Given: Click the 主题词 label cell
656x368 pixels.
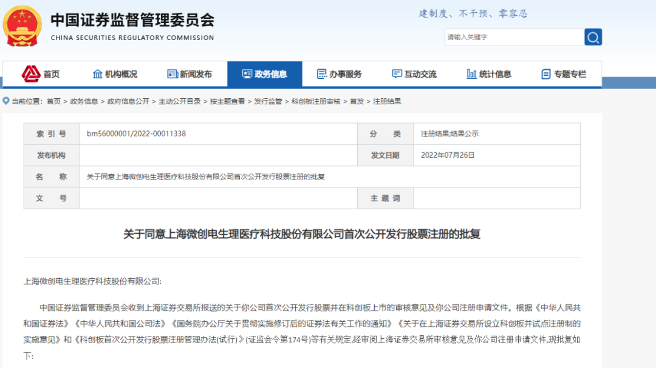Looking at the screenshot, I should (385, 198).
